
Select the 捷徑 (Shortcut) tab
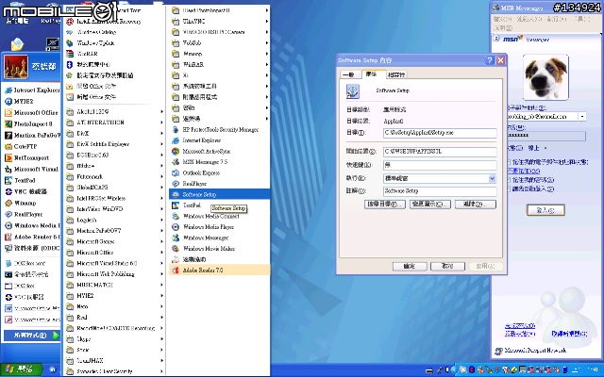pyautogui.click(x=373, y=74)
